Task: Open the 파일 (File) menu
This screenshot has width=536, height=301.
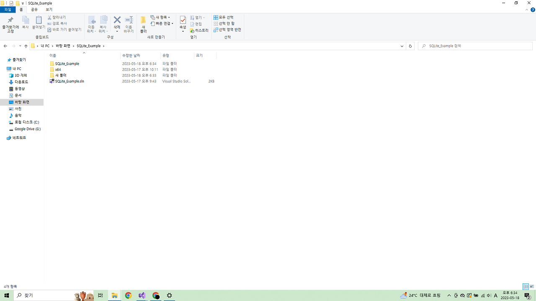Action: point(8,9)
